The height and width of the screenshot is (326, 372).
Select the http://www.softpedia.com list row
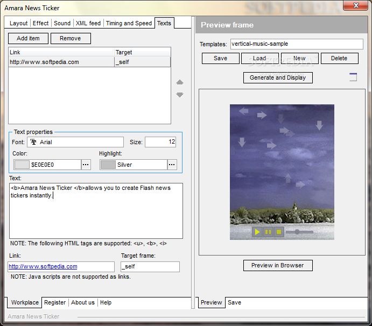coord(89,62)
